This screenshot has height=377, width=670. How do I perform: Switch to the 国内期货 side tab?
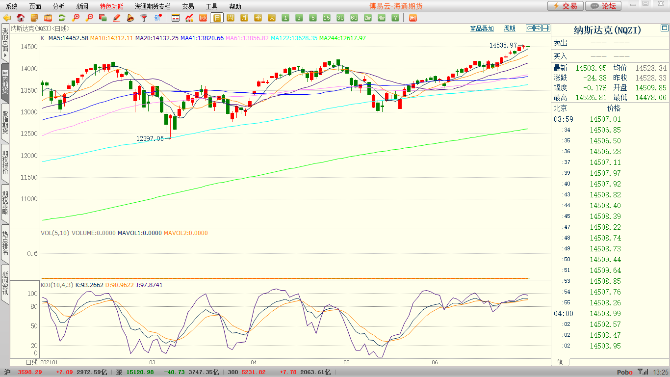pyautogui.click(x=5, y=82)
